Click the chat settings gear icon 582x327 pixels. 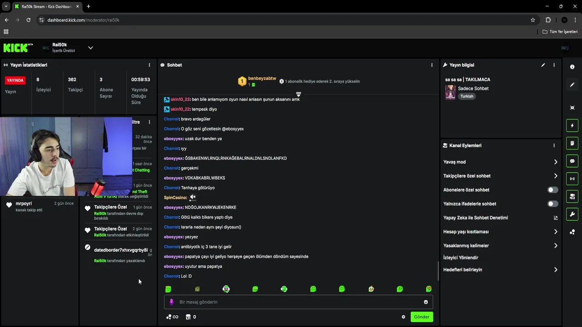[403, 317]
